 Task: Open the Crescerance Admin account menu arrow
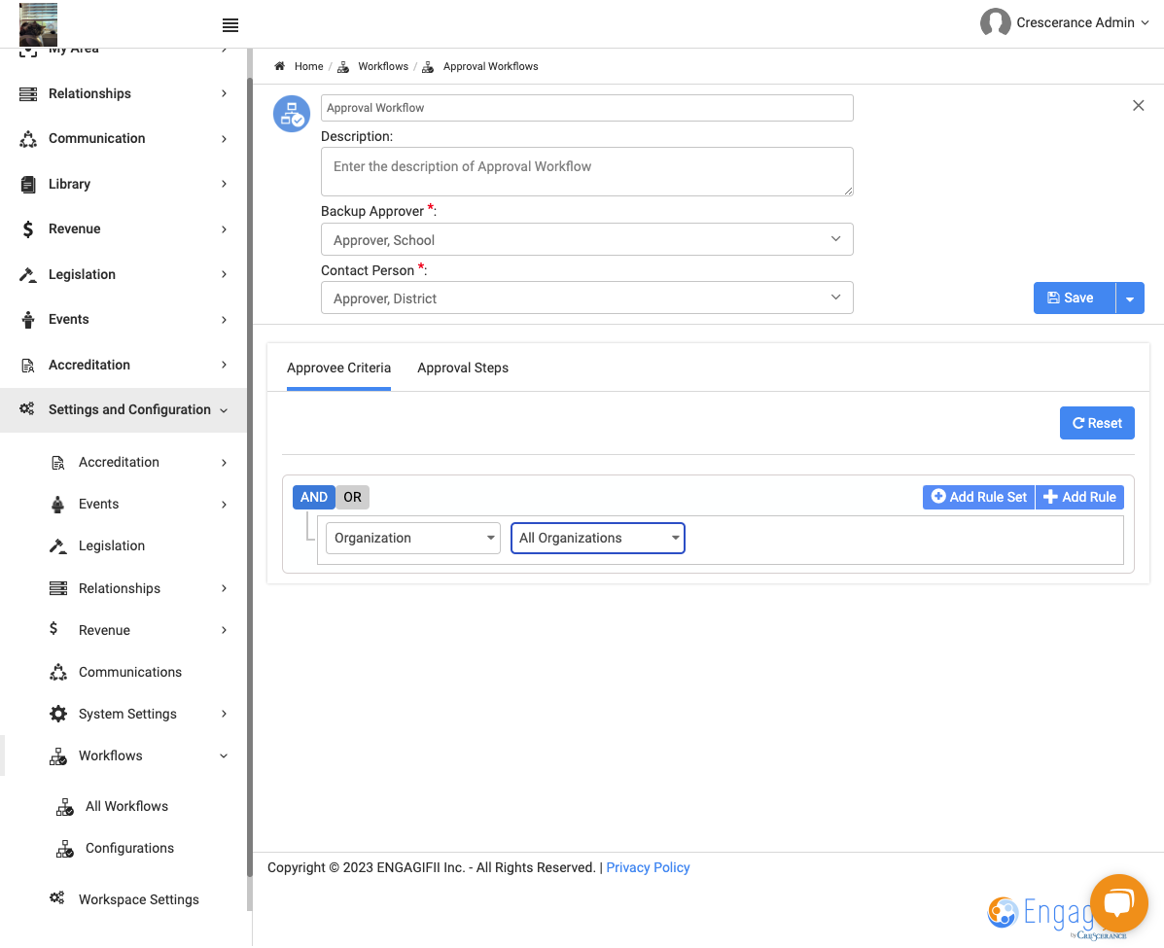[1144, 23]
